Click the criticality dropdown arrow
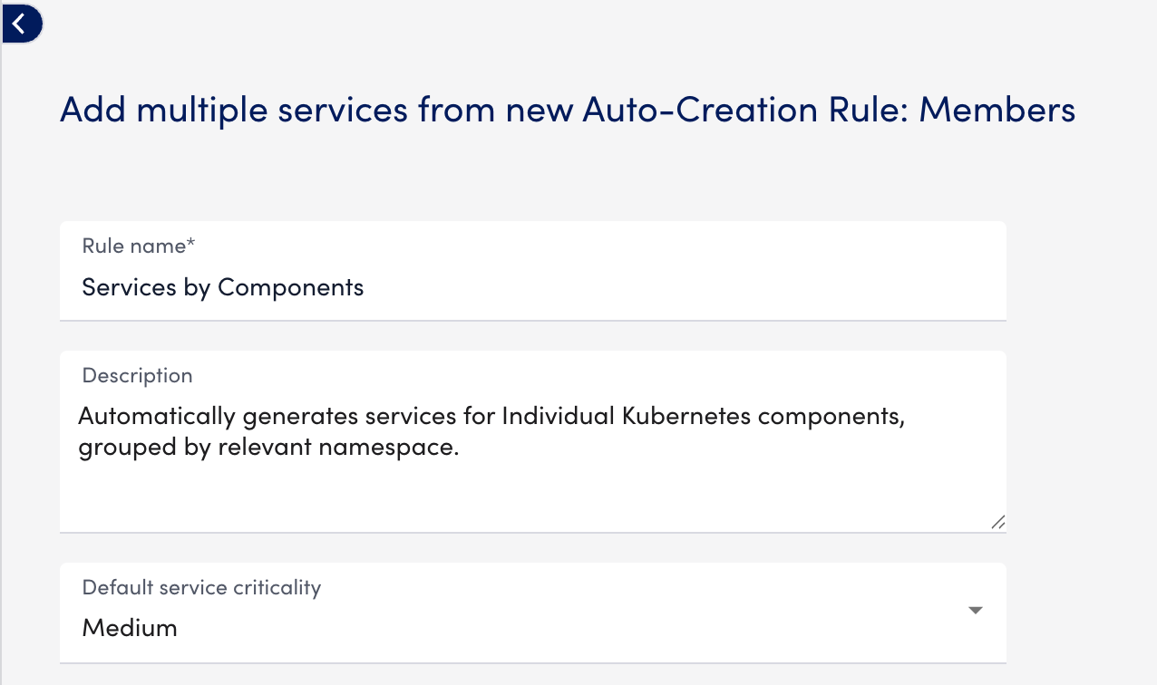 (976, 611)
